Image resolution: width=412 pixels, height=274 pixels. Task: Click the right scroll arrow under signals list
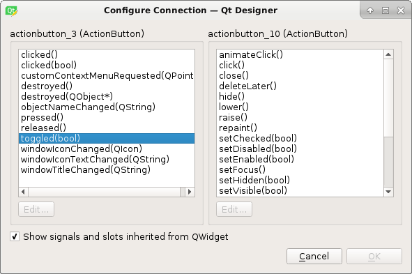click(190, 192)
